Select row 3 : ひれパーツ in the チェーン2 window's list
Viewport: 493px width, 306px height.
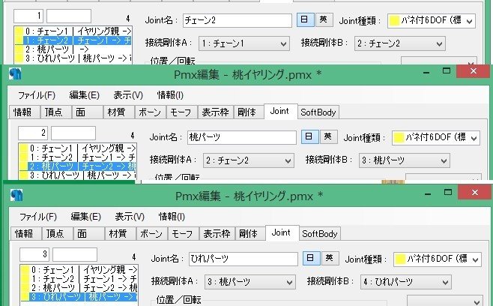[x=73, y=58]
